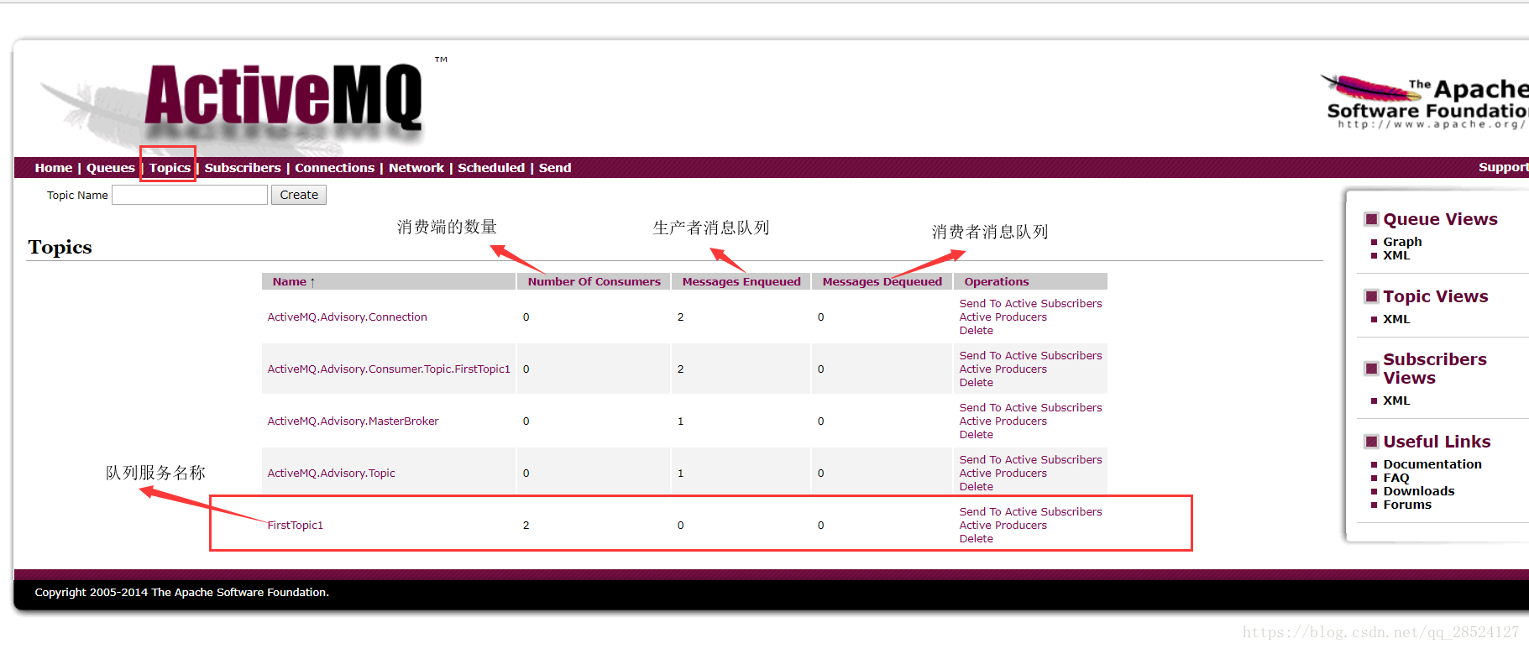1529x649 pixels.
Task: View Active Producers for ActiveMQ.Advisory.Consumer.Topic.FirstTopic1
Action: click(1003, 369)
